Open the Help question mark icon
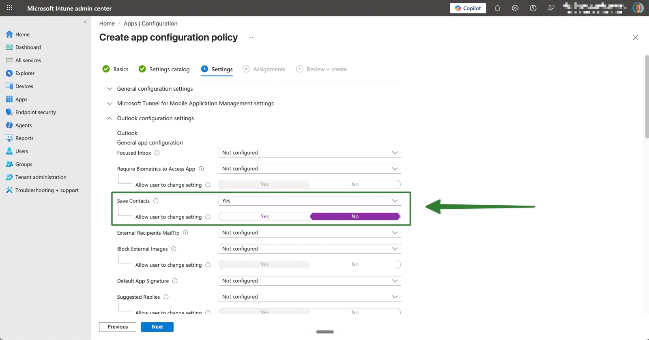Viewport: 649px width, 340px height. pyautogui.click(x=533, y=8)
